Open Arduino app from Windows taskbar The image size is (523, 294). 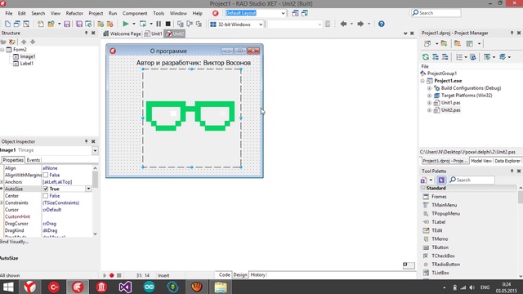click(149, 287)
